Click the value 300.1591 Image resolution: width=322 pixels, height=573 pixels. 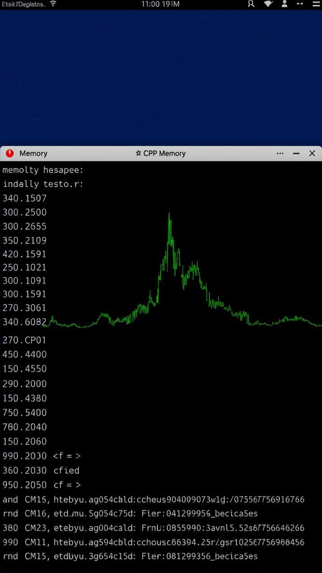coord(25,294)
